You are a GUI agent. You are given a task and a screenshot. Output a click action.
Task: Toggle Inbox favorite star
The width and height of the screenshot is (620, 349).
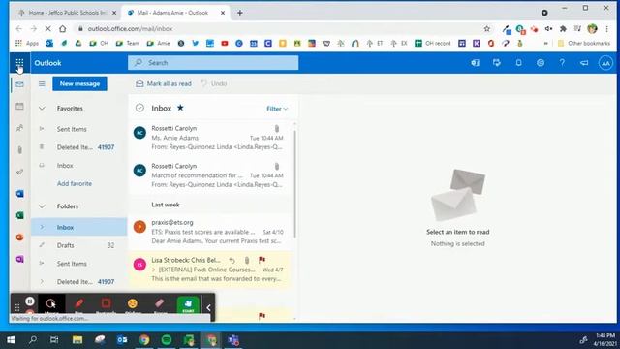[x=180, y=108]
